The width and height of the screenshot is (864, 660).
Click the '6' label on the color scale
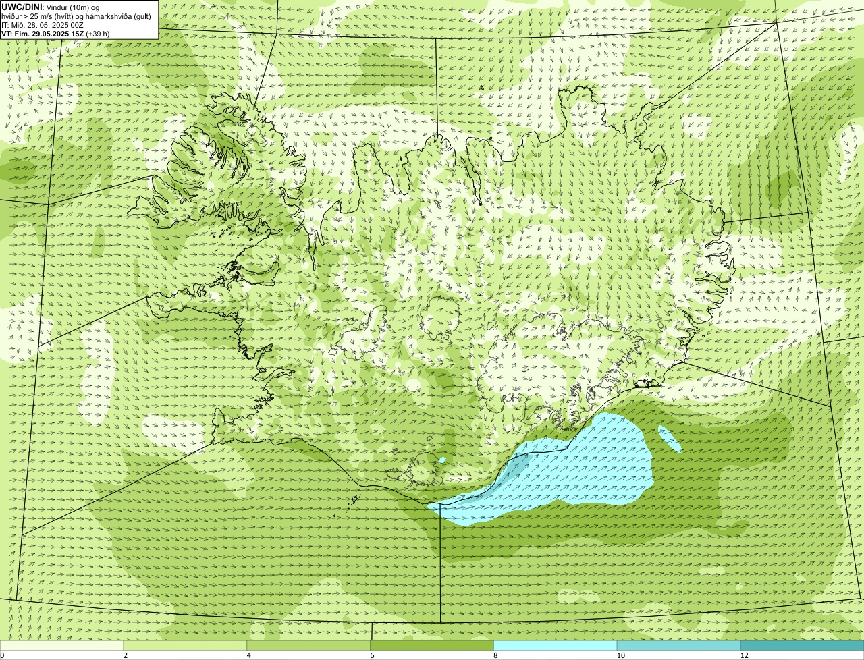373,655
